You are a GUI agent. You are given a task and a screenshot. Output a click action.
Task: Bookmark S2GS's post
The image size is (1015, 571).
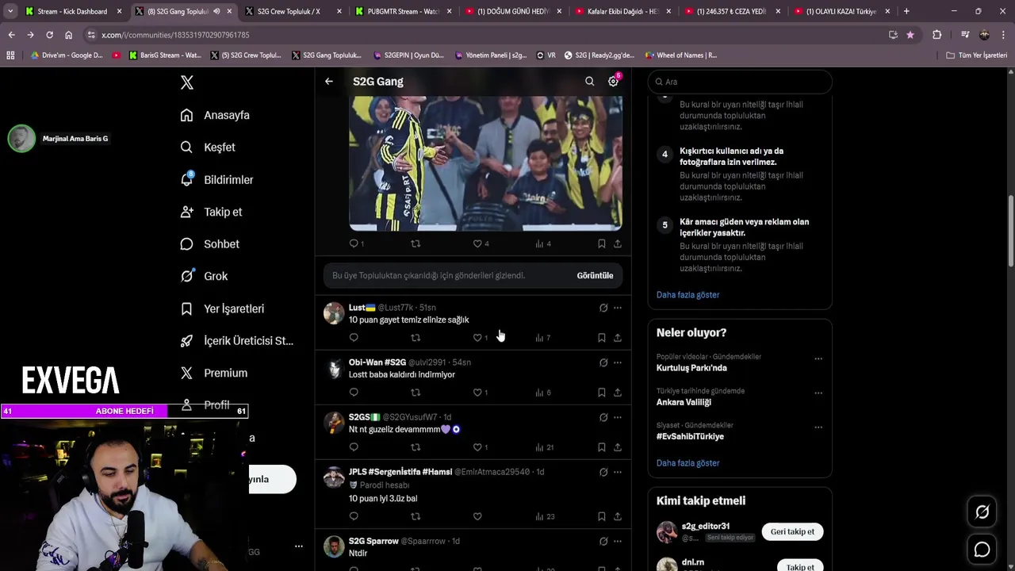pyautogui.click(x=601, y=447)
